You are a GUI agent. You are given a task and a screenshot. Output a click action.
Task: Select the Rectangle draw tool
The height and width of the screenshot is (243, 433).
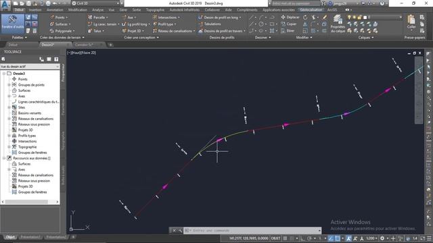tap(272, 24)
